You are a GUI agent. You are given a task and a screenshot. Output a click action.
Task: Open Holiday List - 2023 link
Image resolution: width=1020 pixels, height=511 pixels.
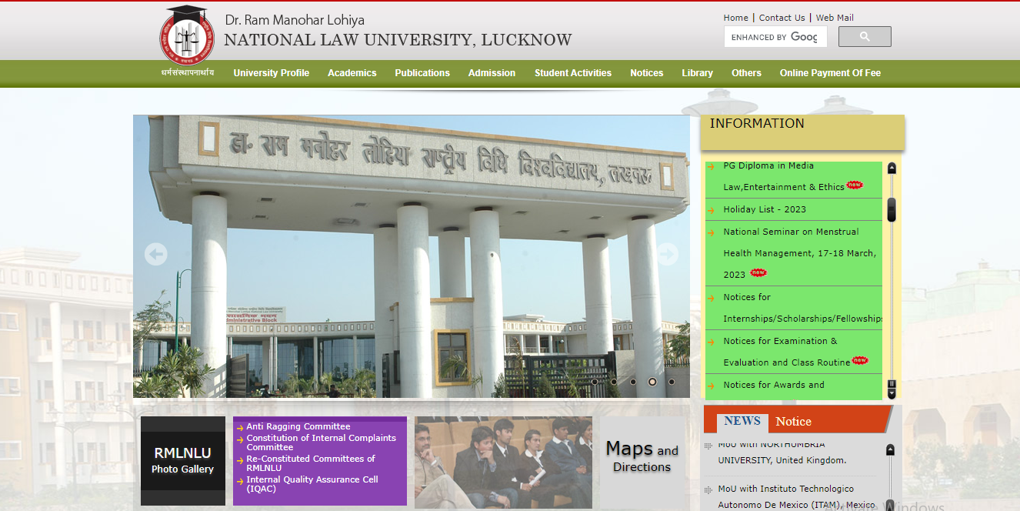tap(765, 209)
